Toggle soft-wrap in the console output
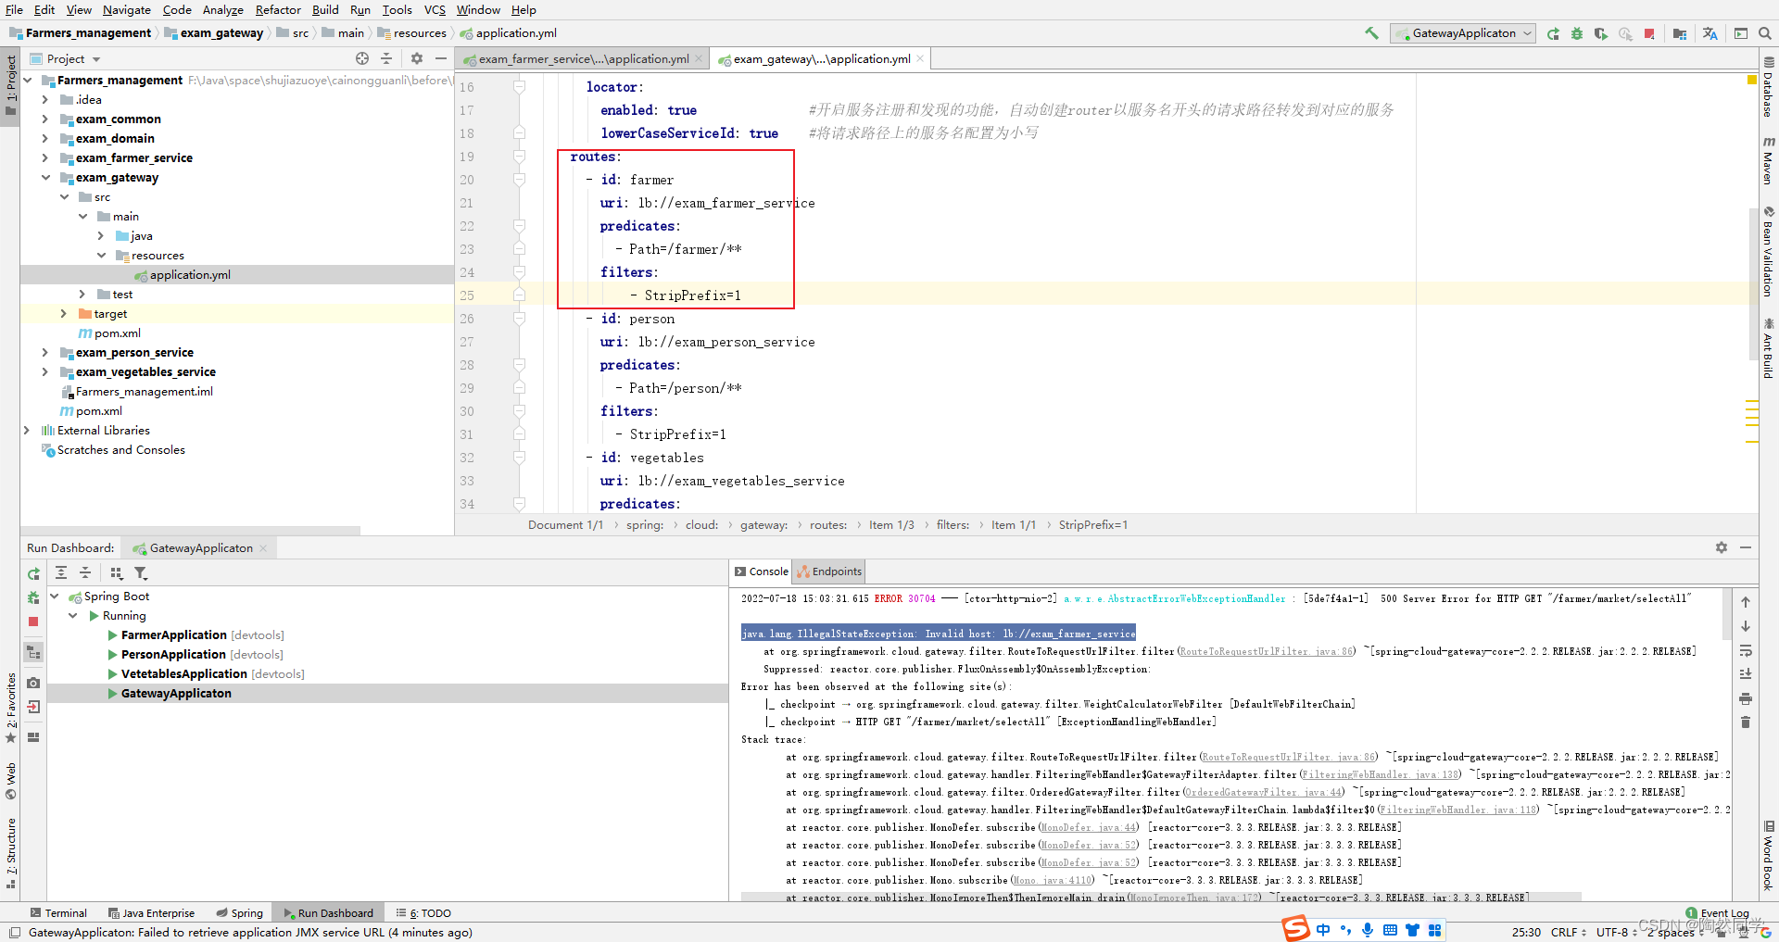Screen dimensions: 1779x942 tap(1747, 651)
